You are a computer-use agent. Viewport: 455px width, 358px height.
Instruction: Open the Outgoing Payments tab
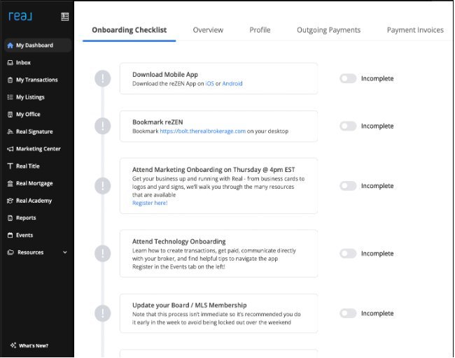(x=328, y=30)
